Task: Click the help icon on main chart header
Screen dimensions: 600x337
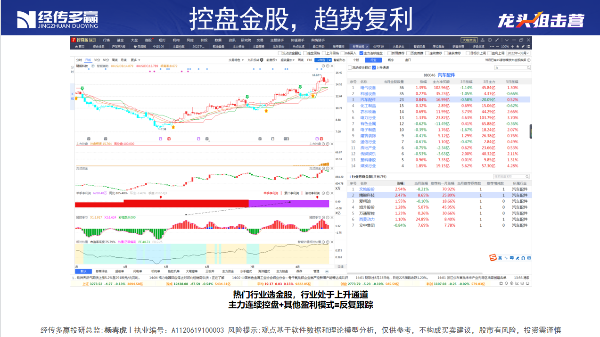Action: [327, 66]
